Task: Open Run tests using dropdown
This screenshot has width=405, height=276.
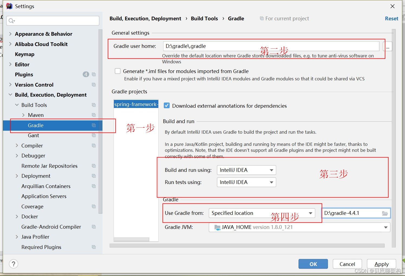Action: click(x=246, y=182)
